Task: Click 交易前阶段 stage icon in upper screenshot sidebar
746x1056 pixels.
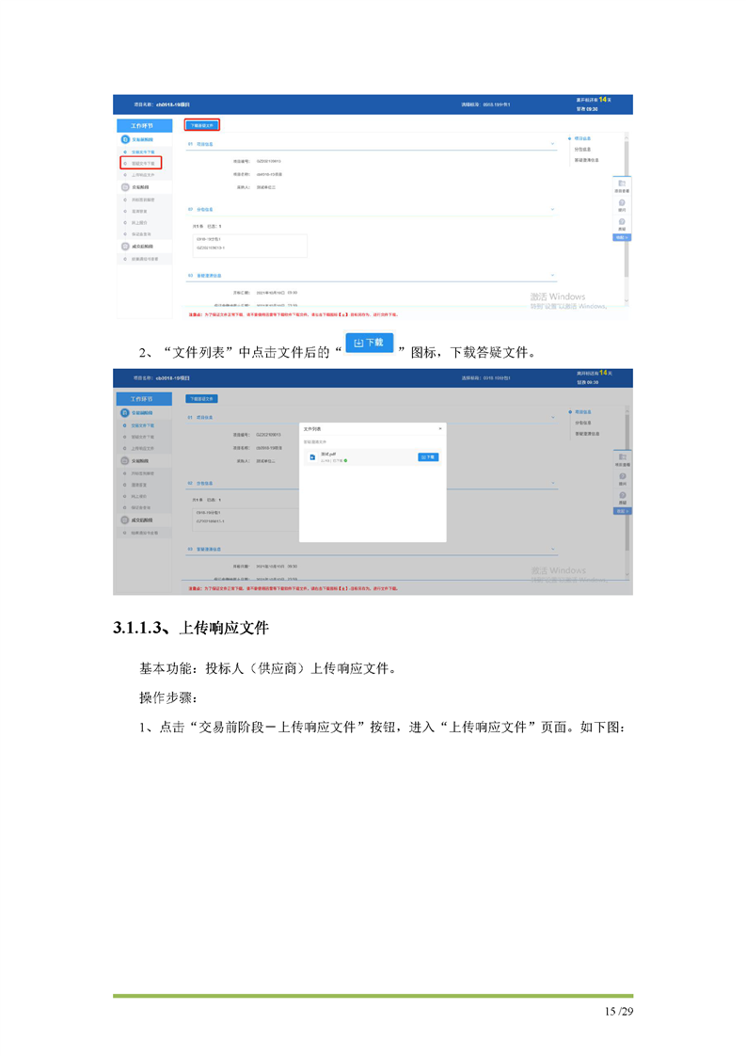Action: (125, 139)
